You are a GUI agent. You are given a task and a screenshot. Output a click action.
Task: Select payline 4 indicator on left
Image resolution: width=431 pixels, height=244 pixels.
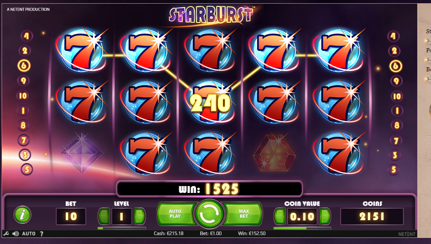pos(26,36)
